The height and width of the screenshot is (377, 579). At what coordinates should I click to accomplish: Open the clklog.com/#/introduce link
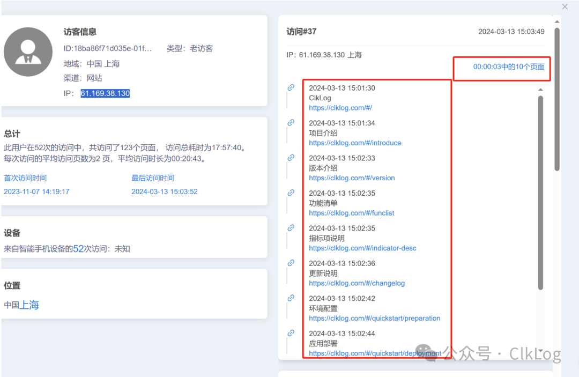[355, 143]
